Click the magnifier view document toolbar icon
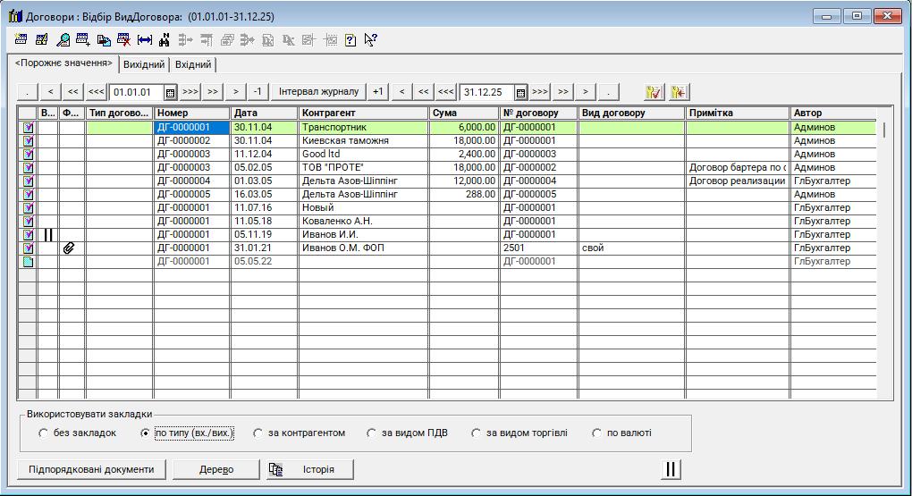Image resolution: width=912 pixels, height=496 pixels. click(x=63, y=39)
